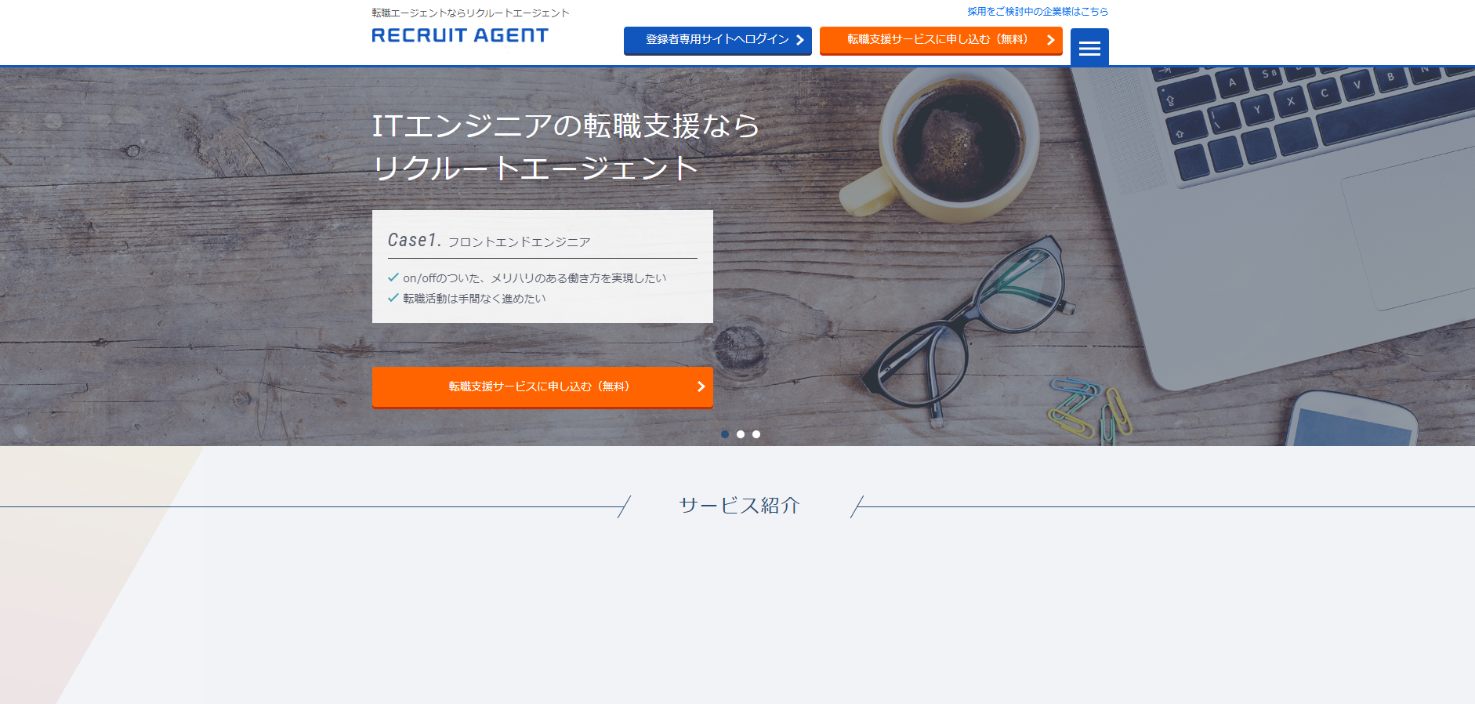The height and width of the screenshot is (704, 1475).
Task: Open 採用をご検討中の企業様はこちら link
Action: 1038,12
